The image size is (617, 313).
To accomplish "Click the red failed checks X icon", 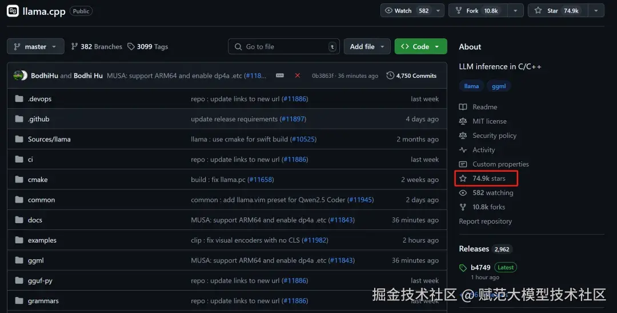I will point(298,76).
